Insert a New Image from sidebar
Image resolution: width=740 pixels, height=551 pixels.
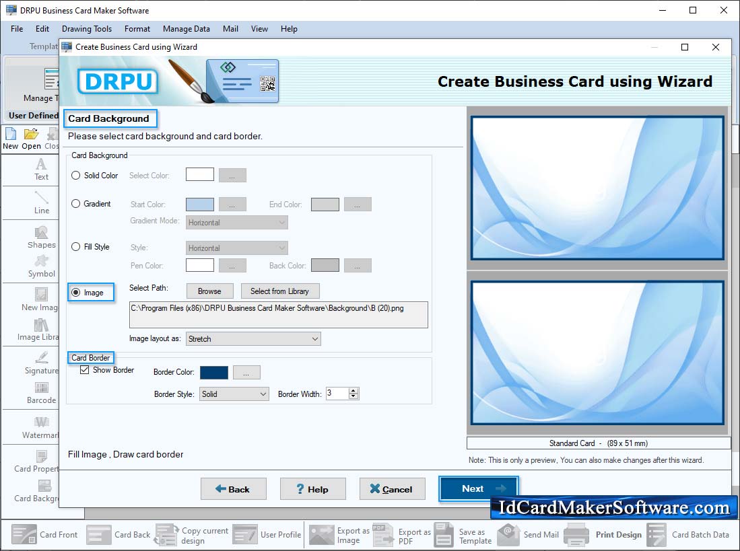point(40,300)
